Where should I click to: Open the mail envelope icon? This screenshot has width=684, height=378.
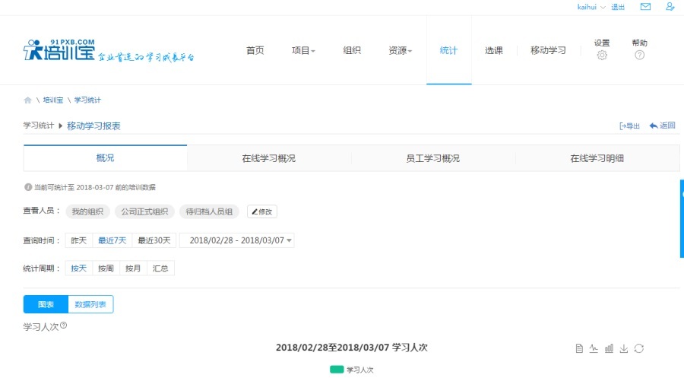645,7
